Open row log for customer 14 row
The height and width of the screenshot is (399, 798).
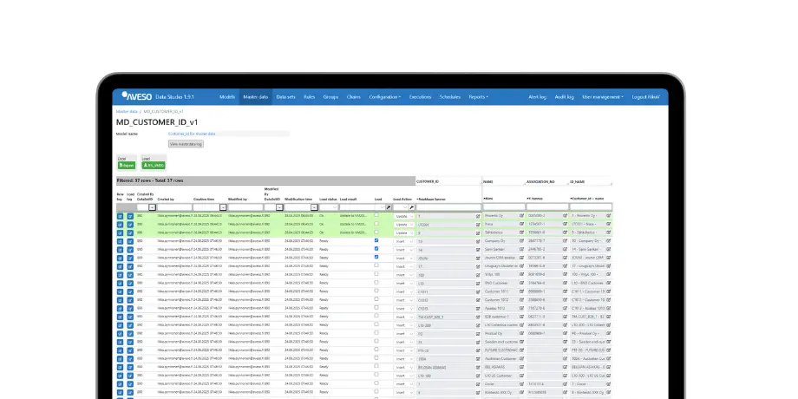click(120, 250)
